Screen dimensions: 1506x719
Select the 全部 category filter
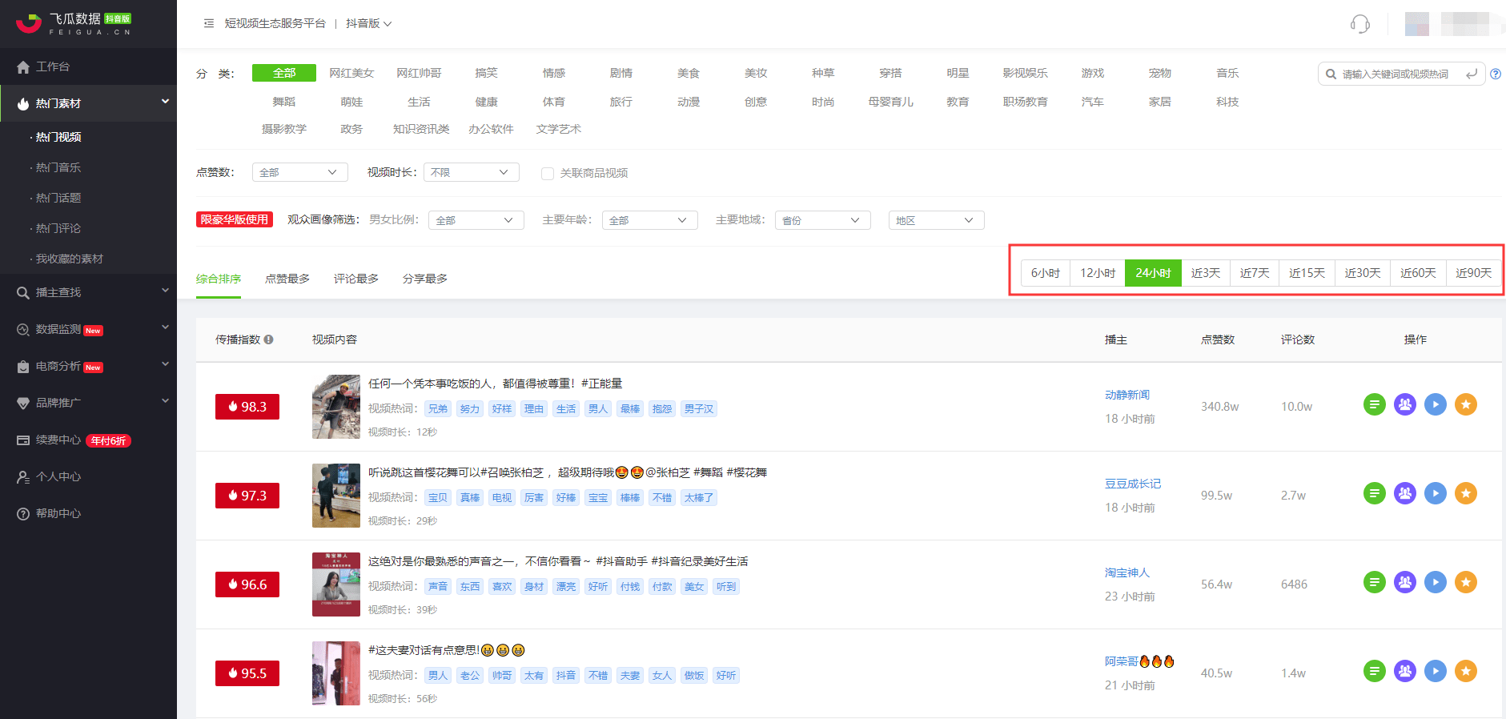284,73
